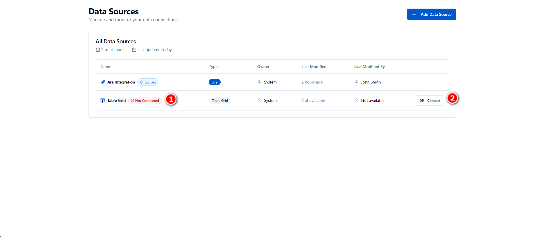
Task: Click the Add Data Source button
Action: tap(431, 14)
